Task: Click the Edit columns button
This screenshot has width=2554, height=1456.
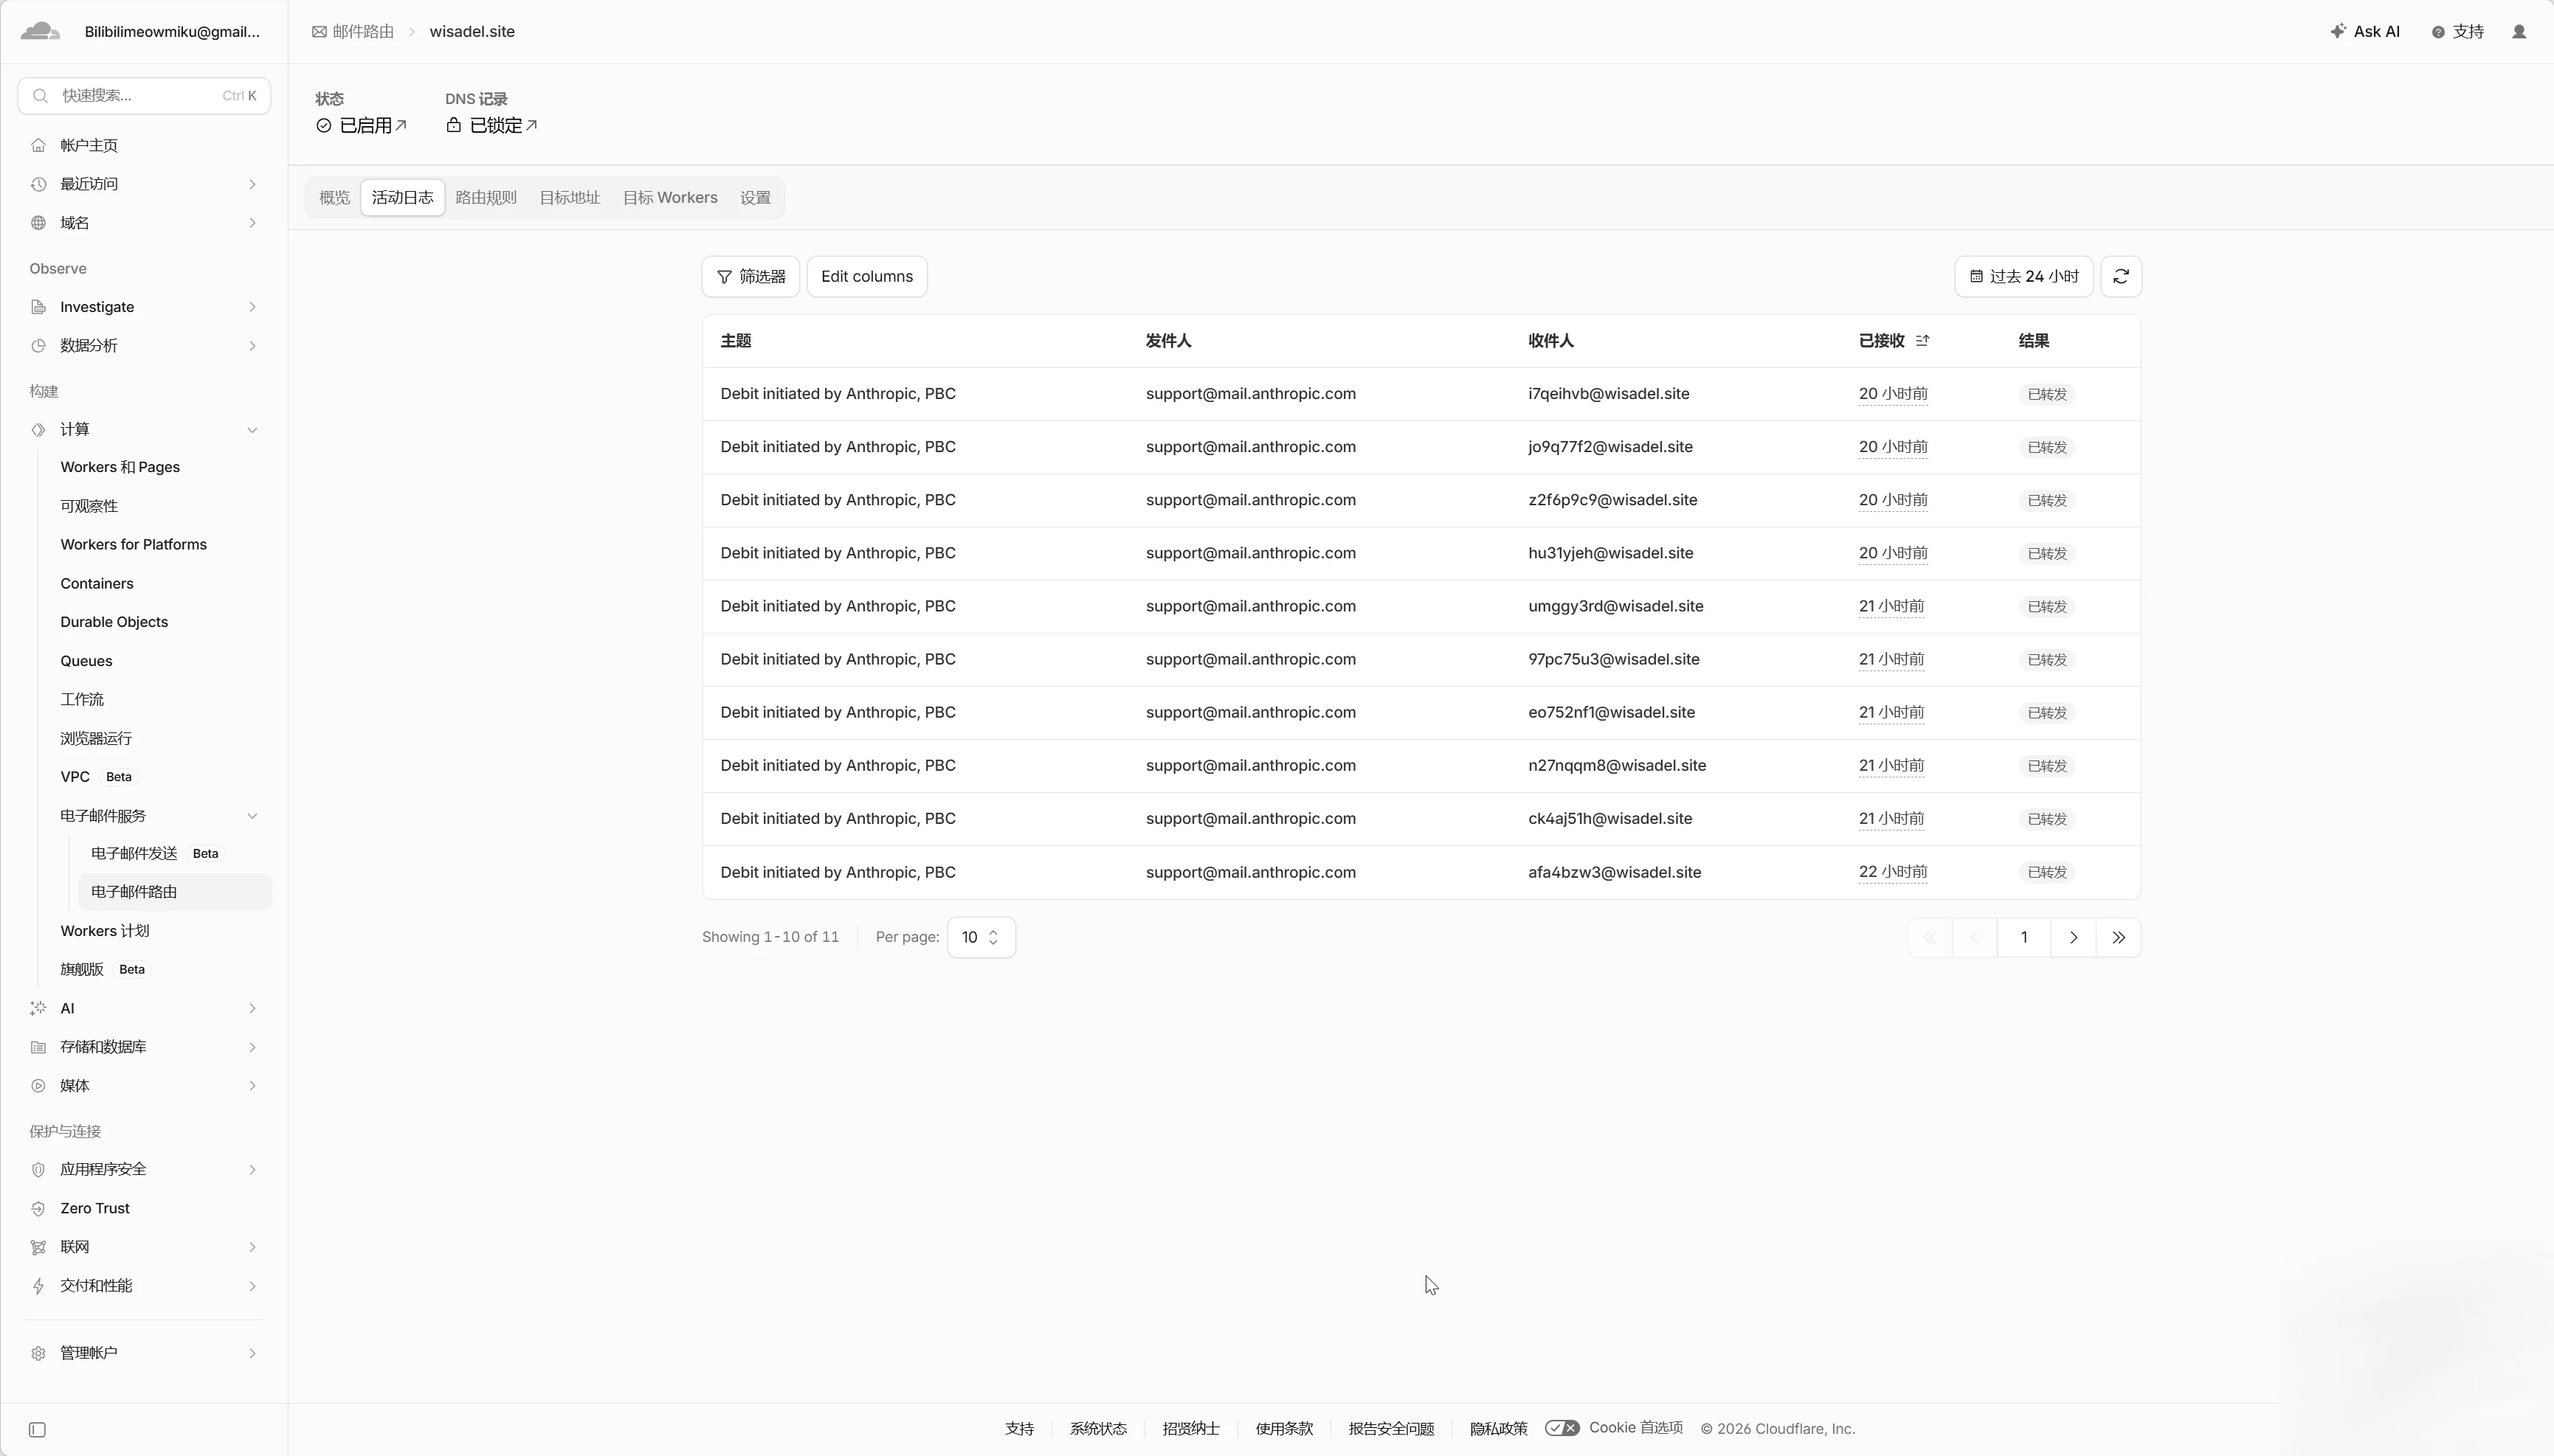Action: (x=866, y=277)
